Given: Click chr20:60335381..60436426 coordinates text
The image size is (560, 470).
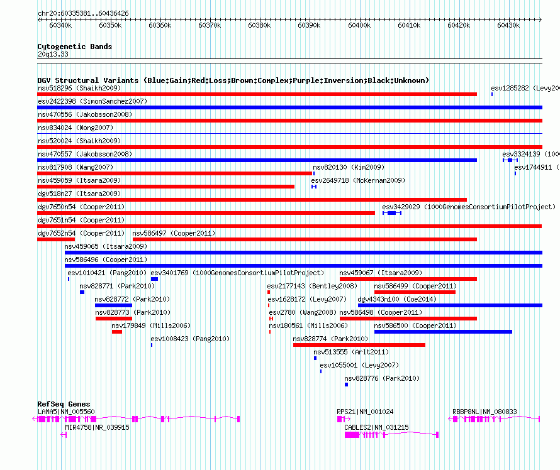Looking at the screenshot, I should click(x=83, y=13).
